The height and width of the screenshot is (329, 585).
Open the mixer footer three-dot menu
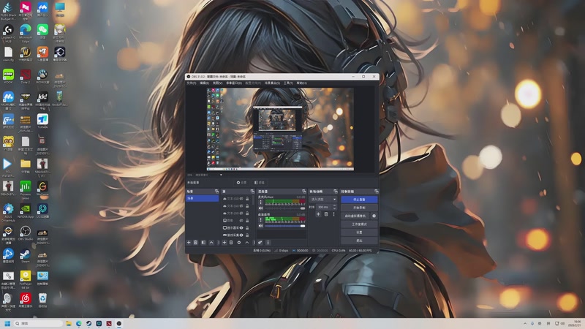coord(268,243)
